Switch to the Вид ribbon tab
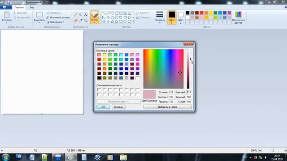The width and height of the screenshot is (287, 161). pos(32,8)
